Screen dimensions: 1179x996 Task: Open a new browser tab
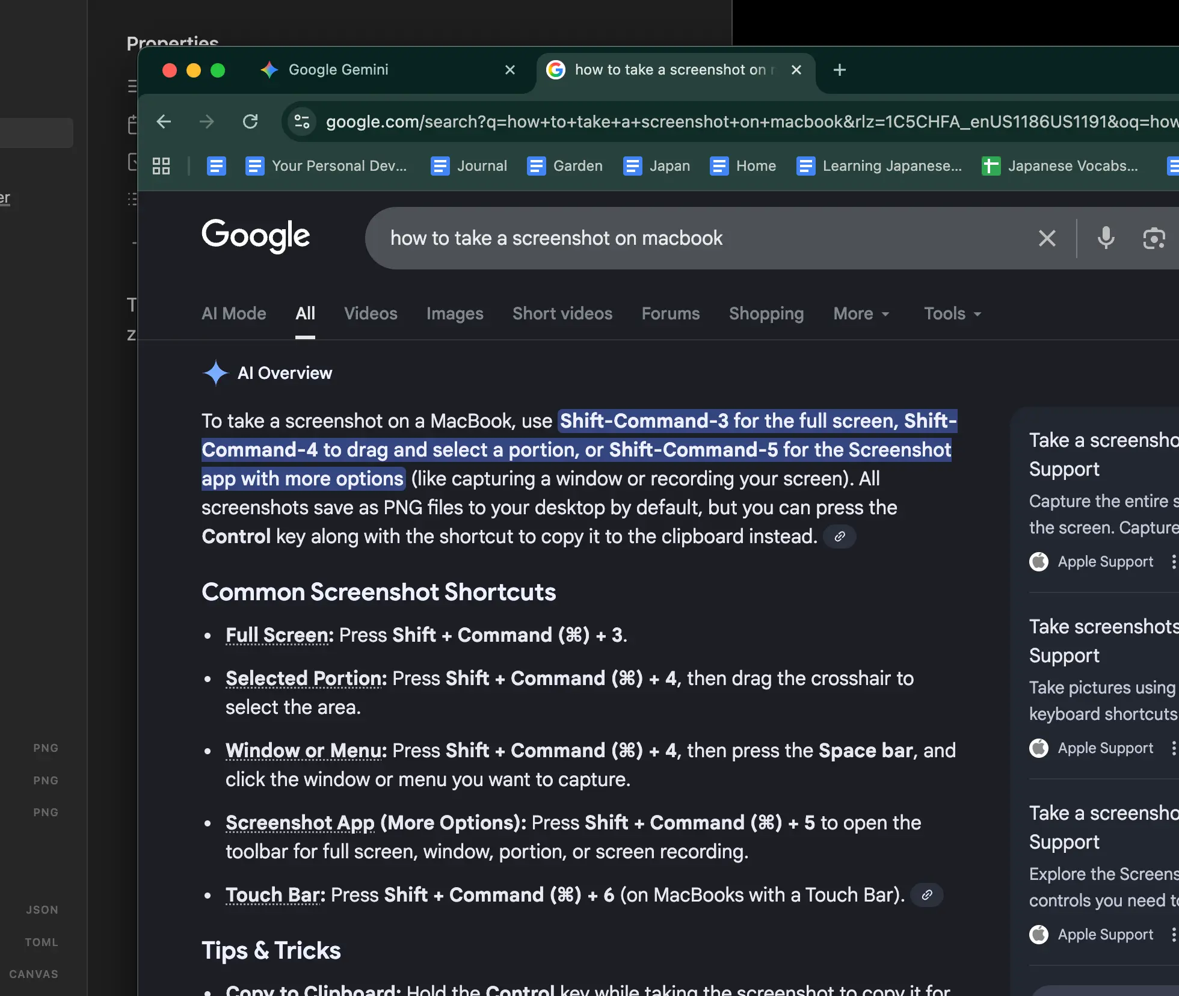840,70
